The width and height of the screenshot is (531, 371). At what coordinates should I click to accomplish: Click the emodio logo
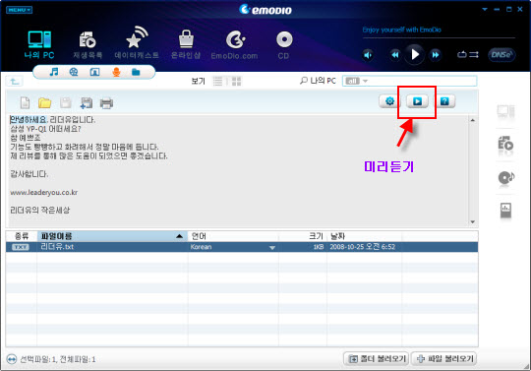pos(265,10)
